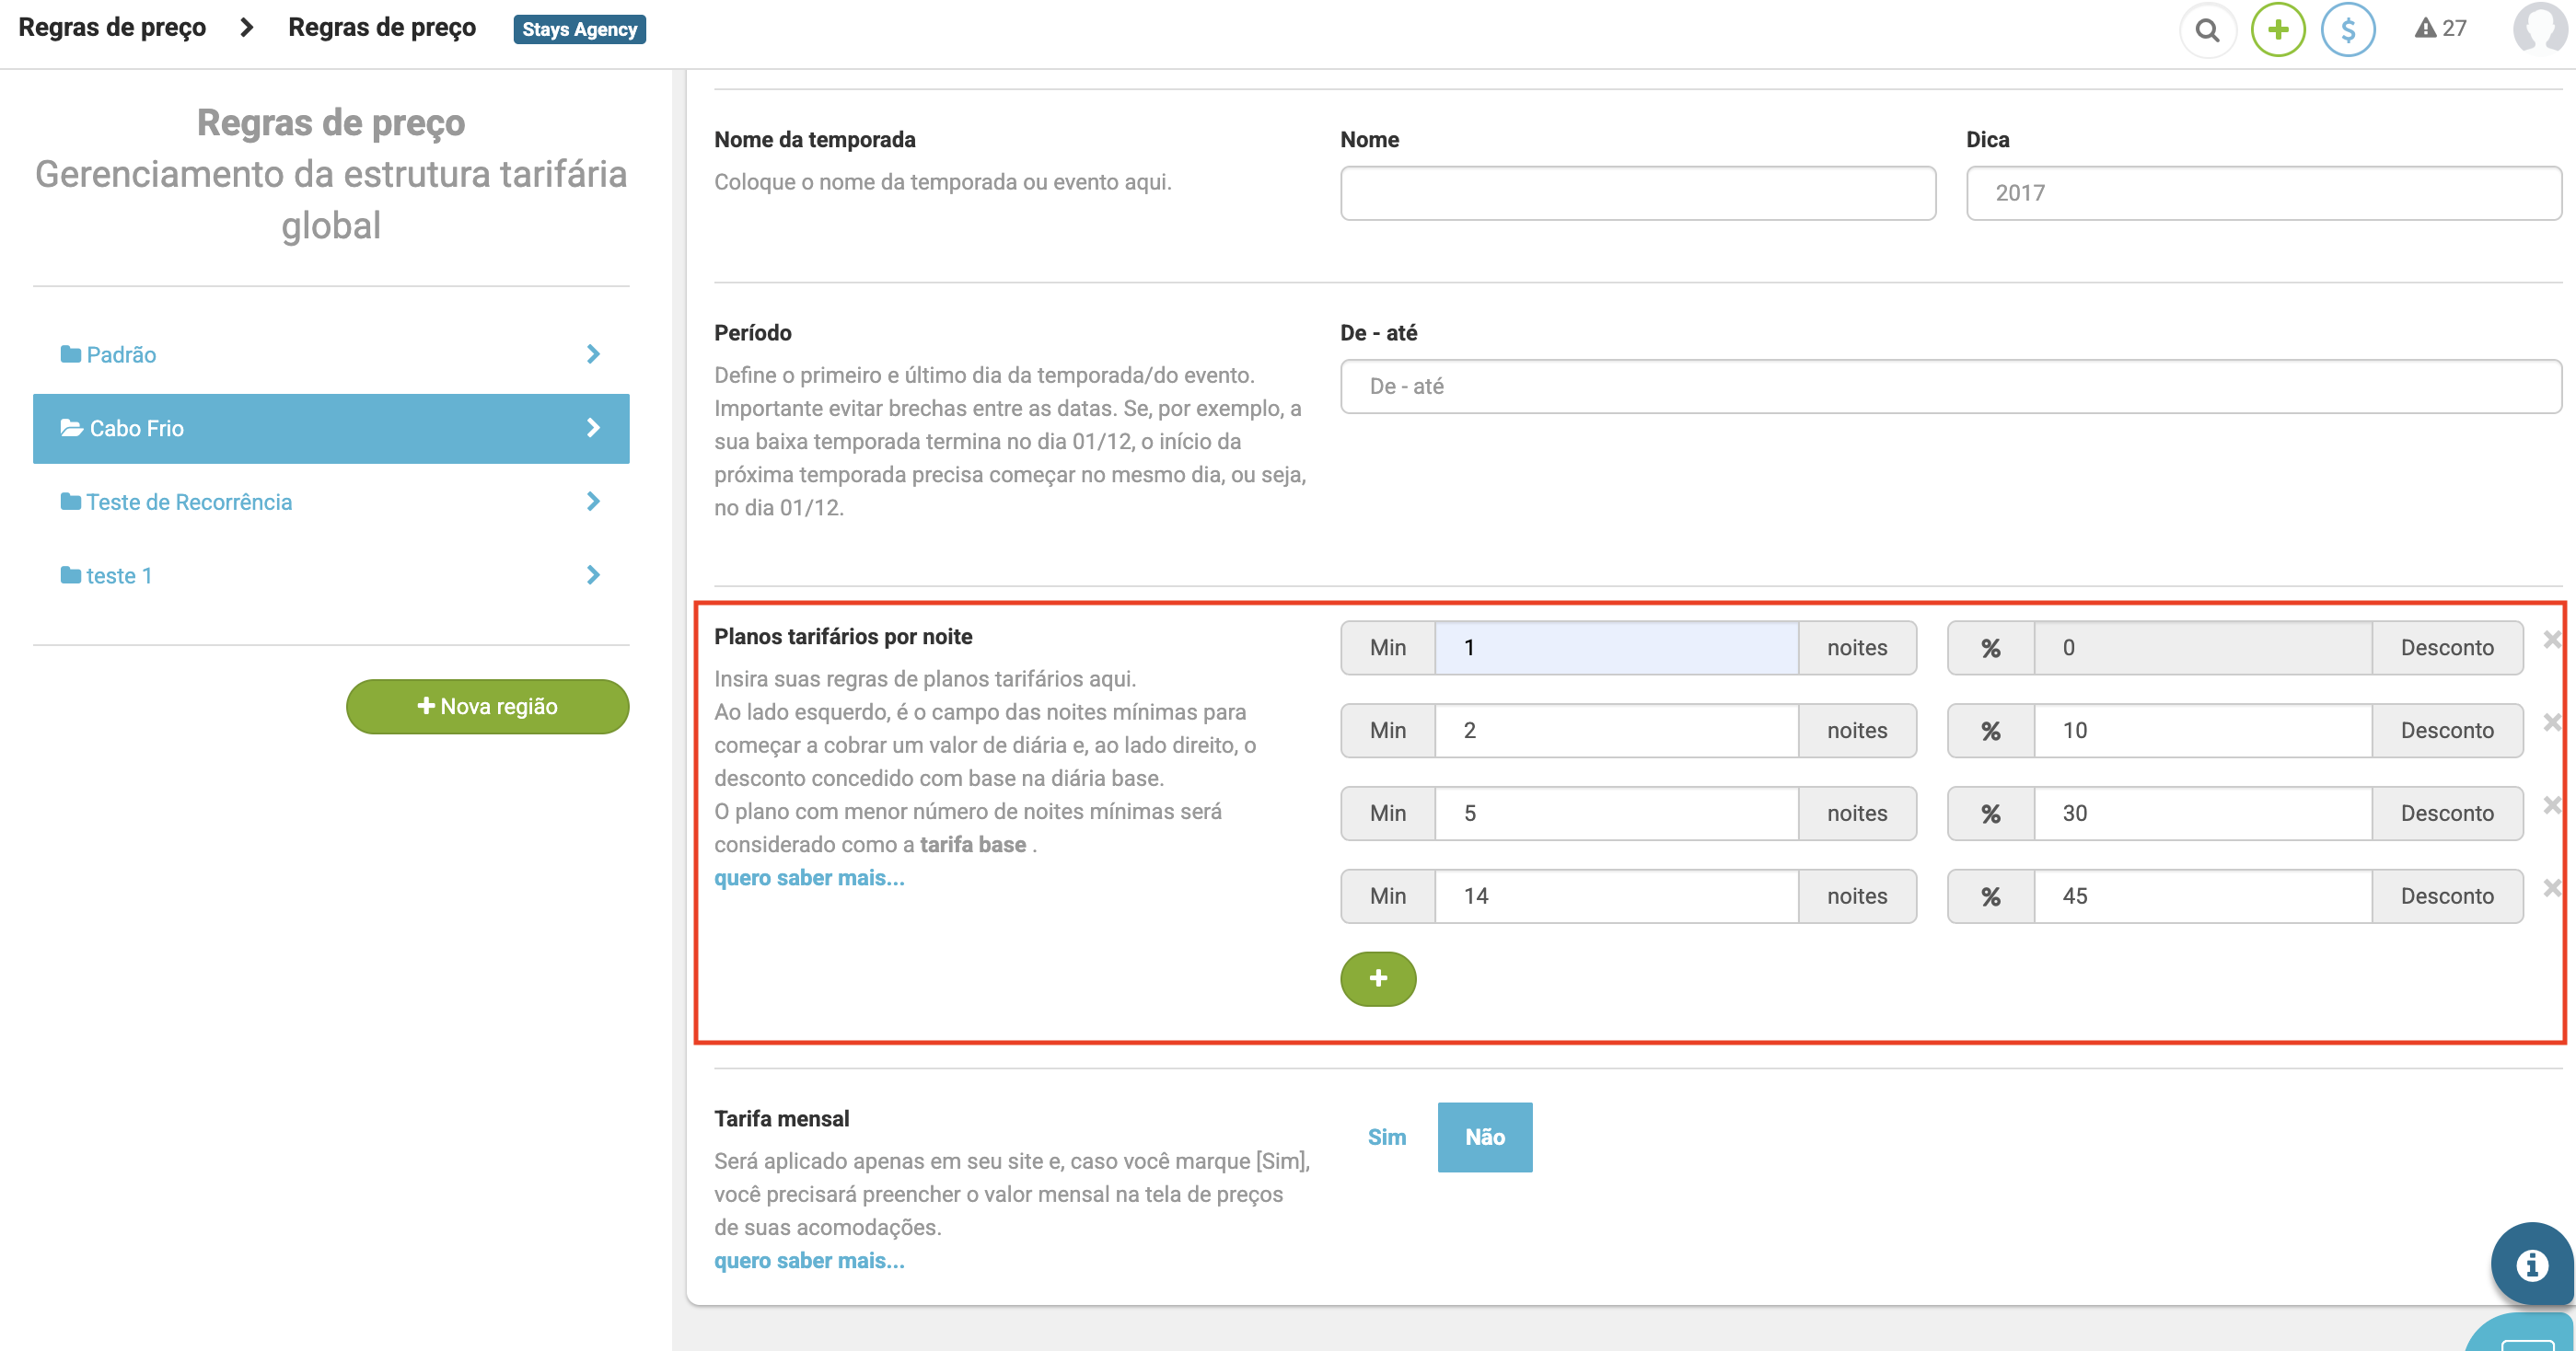Click the blue info help bubble

coord(2531,1264)
